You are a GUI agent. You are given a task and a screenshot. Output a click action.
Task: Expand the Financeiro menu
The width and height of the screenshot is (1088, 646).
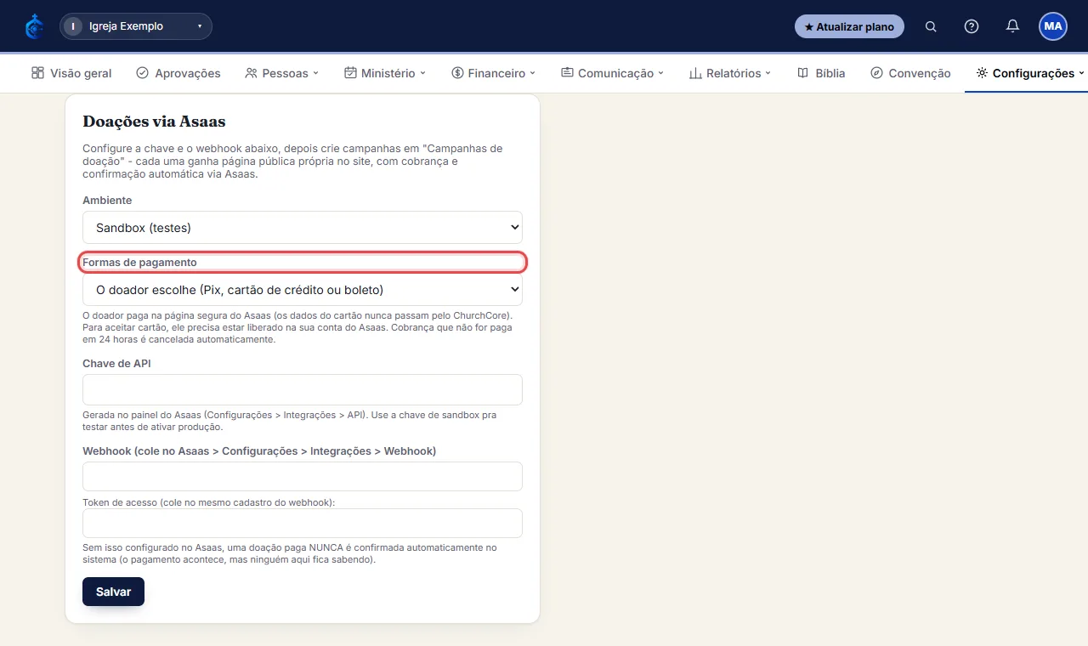pyautogui.click(x=494, y=73)
